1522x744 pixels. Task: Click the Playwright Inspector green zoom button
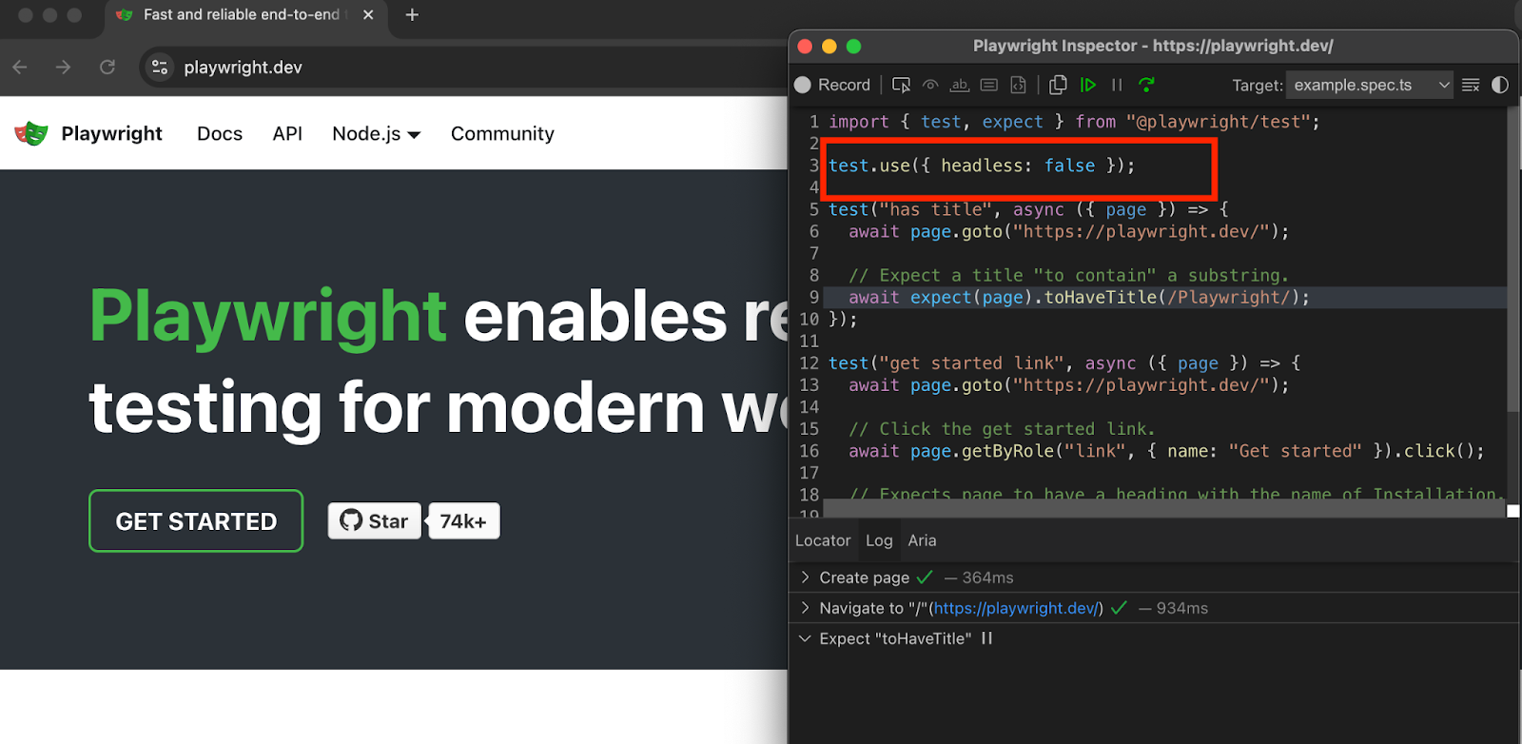point(853,46)
